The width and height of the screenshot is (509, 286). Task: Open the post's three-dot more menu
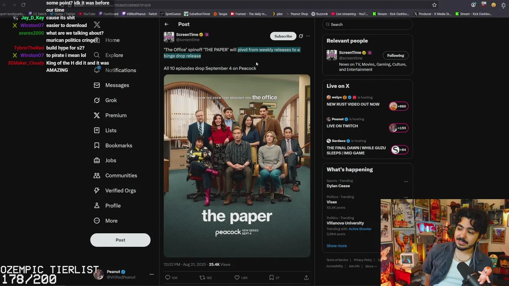(x=308, y=36)
